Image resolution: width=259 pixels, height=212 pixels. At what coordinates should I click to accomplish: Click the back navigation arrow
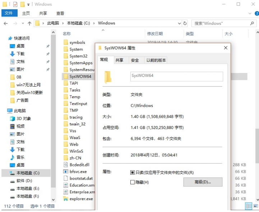[6, 23]
